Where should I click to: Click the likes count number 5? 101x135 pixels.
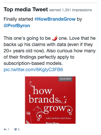[x=19, y=130]
